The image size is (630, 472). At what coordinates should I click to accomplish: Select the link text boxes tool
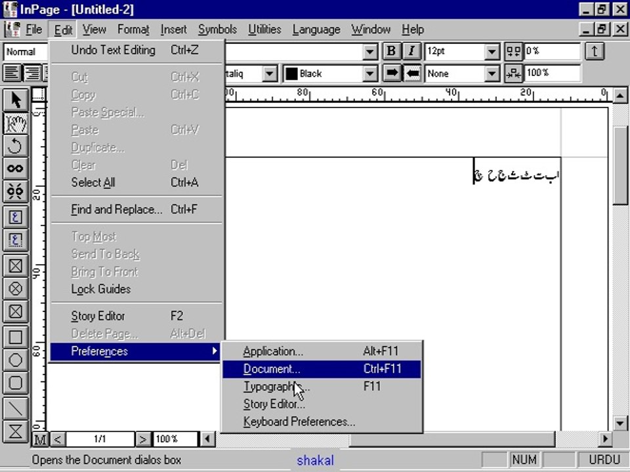16,168
